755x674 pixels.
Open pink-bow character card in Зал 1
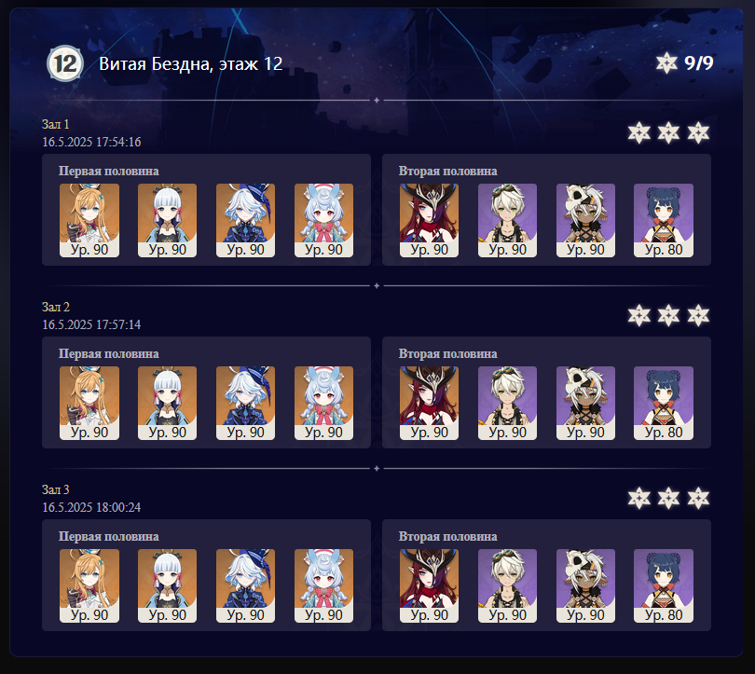pos(323,220)
